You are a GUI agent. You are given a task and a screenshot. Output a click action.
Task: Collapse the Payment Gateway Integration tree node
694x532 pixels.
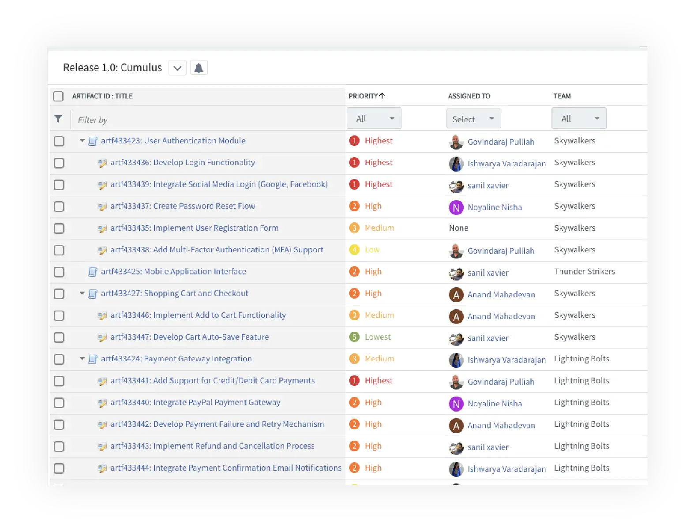[82, 359]
